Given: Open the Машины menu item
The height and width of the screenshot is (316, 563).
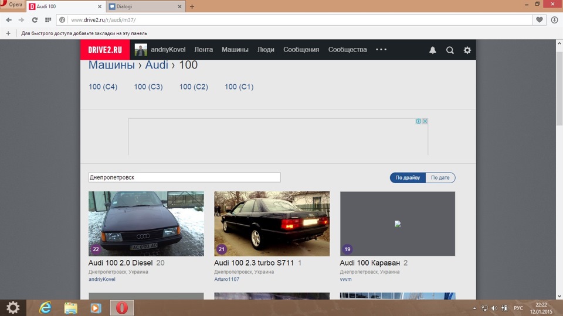Looking at the screenshot, I should (235, 50).
